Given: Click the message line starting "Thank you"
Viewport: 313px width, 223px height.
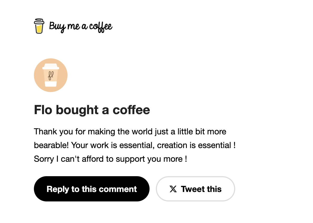Looking at the screenshot, I should pyautogui.click(x=130, y=131).
